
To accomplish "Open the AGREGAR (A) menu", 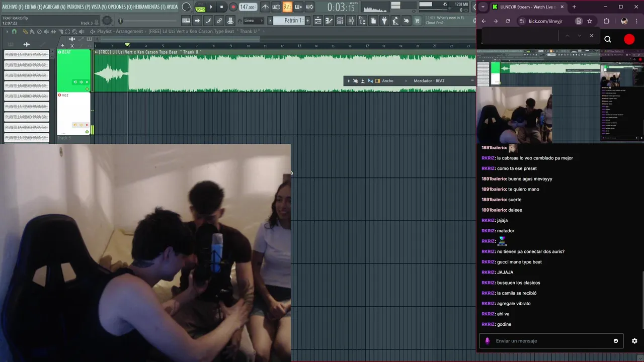I will pos(54,7).
